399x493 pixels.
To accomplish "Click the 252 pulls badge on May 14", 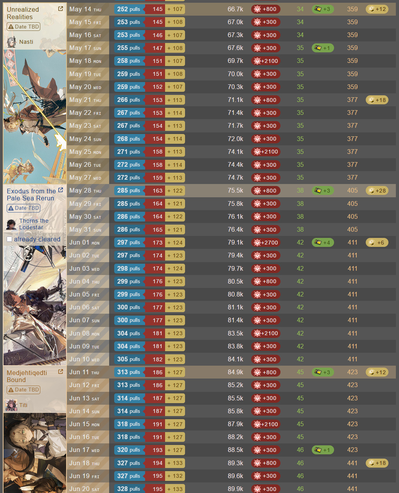I will coord(129,9).
